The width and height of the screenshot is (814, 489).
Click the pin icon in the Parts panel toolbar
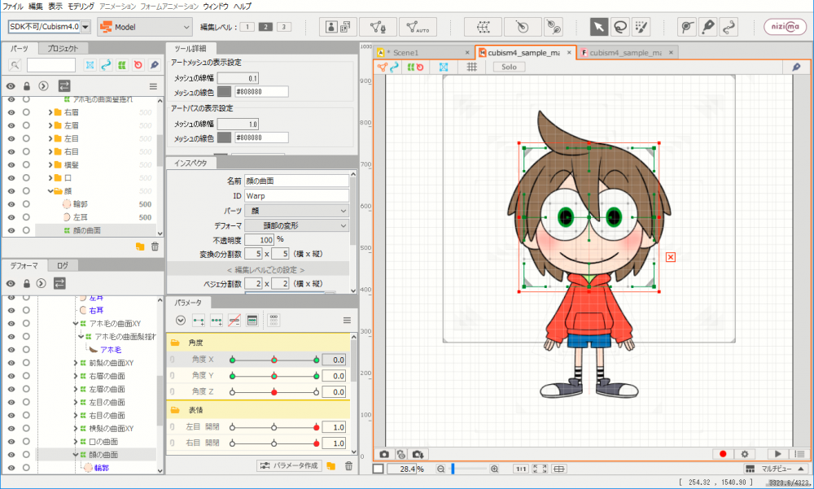pyautogui.click(x=154, y=65)
